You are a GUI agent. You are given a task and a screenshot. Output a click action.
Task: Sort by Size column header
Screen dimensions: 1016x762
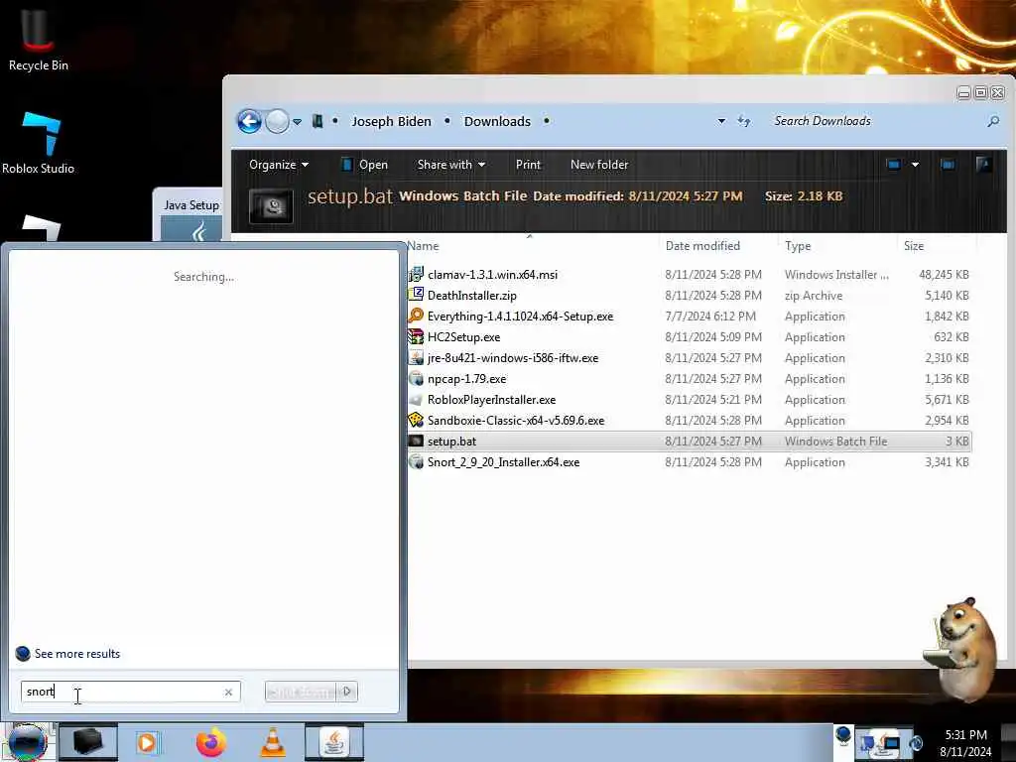(914, 246)
